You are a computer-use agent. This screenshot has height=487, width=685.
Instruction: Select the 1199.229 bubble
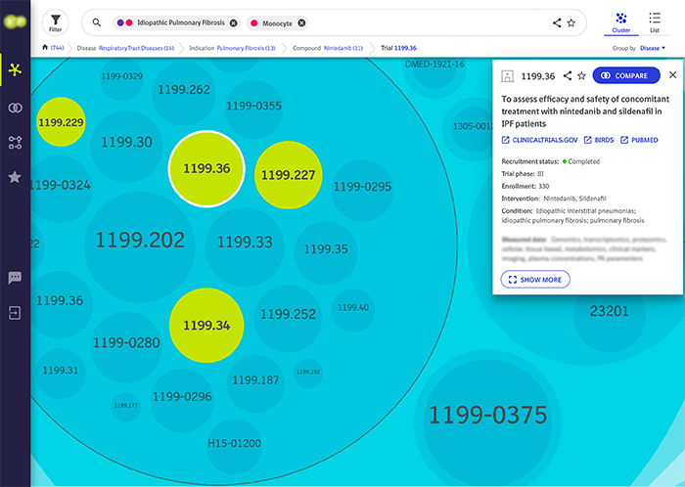tap(61, 122)
